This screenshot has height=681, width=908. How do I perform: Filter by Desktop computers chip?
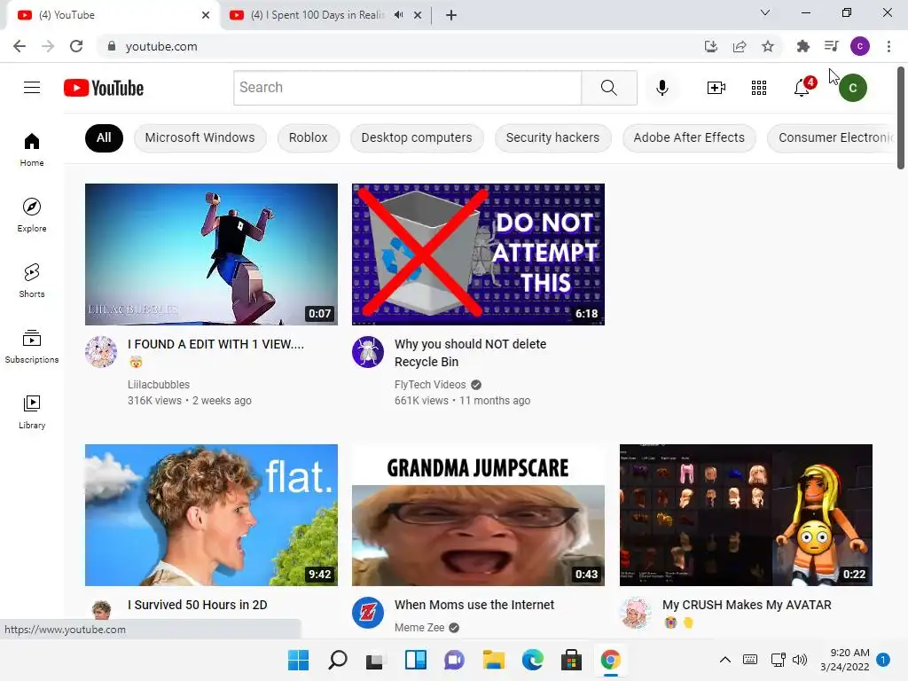click(x=417, y=137)
